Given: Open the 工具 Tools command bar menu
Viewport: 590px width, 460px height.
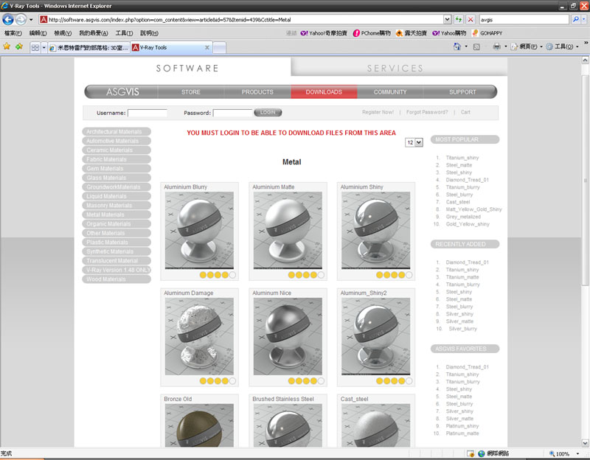Looking at the screenshot, I should click(x=561, y=46).
